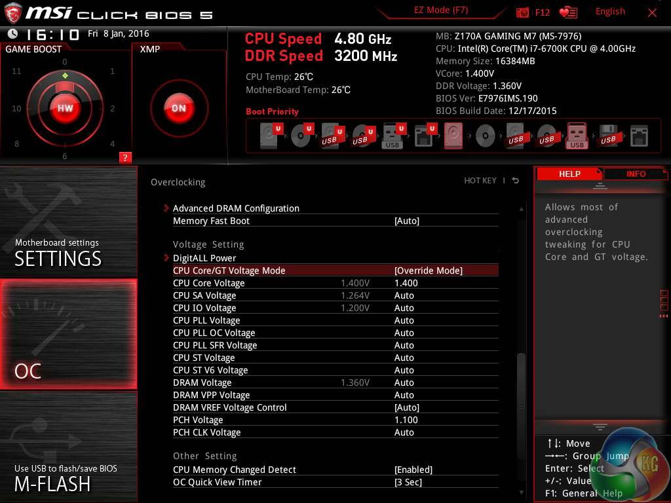Click the 'Boot Priority' label

[272, 111]
